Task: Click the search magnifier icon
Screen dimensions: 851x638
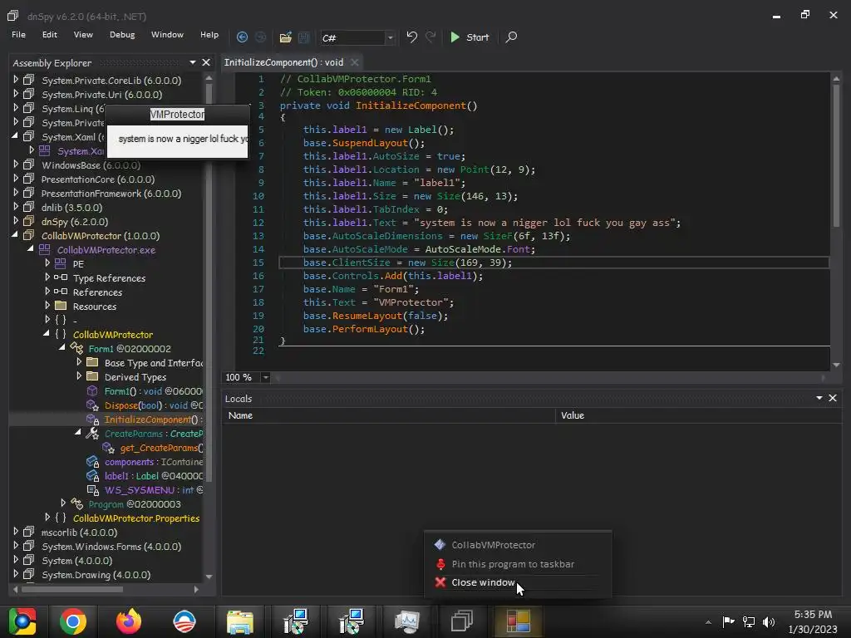Action: pyautogui.click(x=511, y=37)
